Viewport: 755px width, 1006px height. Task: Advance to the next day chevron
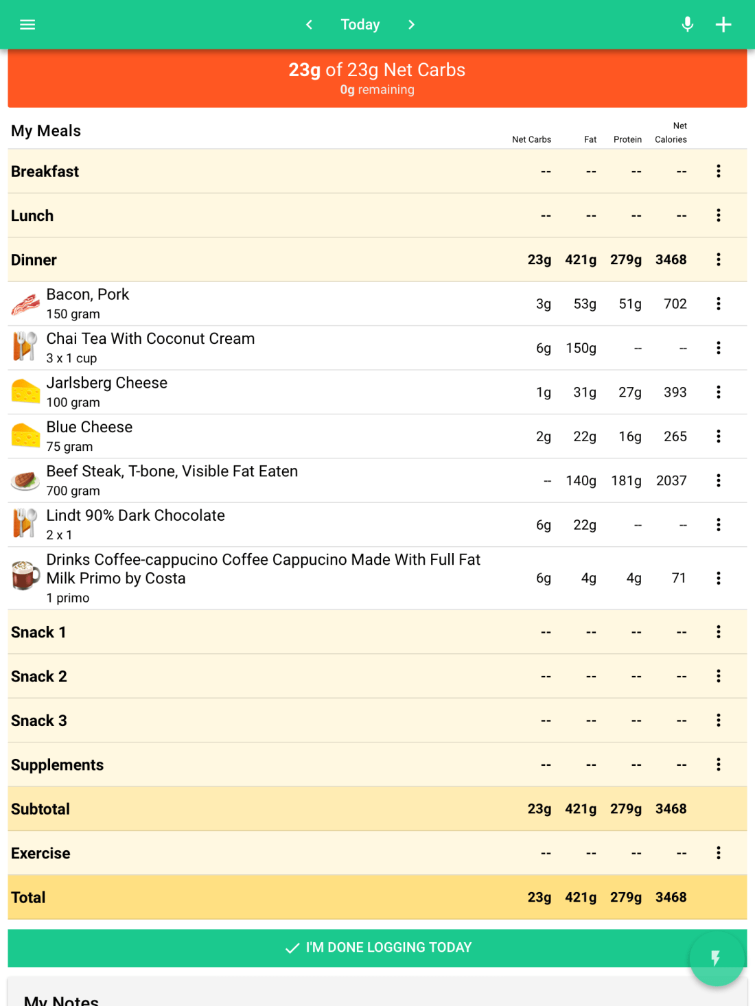pos(411,25)
